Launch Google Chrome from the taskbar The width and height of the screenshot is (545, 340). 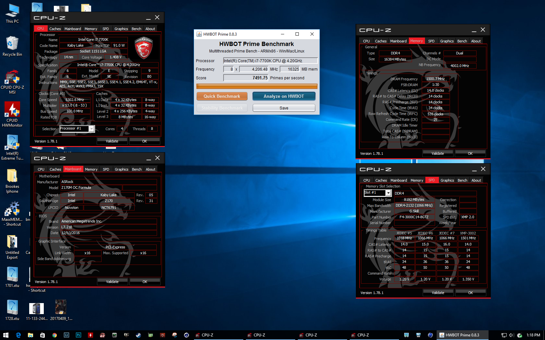54,335
